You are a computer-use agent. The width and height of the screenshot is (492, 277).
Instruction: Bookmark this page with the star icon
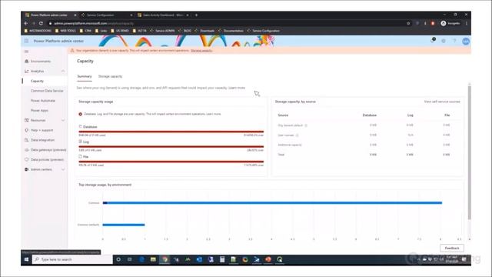click(x=408, y=23)
